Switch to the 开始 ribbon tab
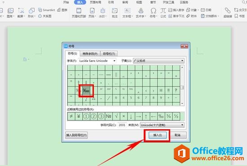The image size is (247, 166). 66,2
